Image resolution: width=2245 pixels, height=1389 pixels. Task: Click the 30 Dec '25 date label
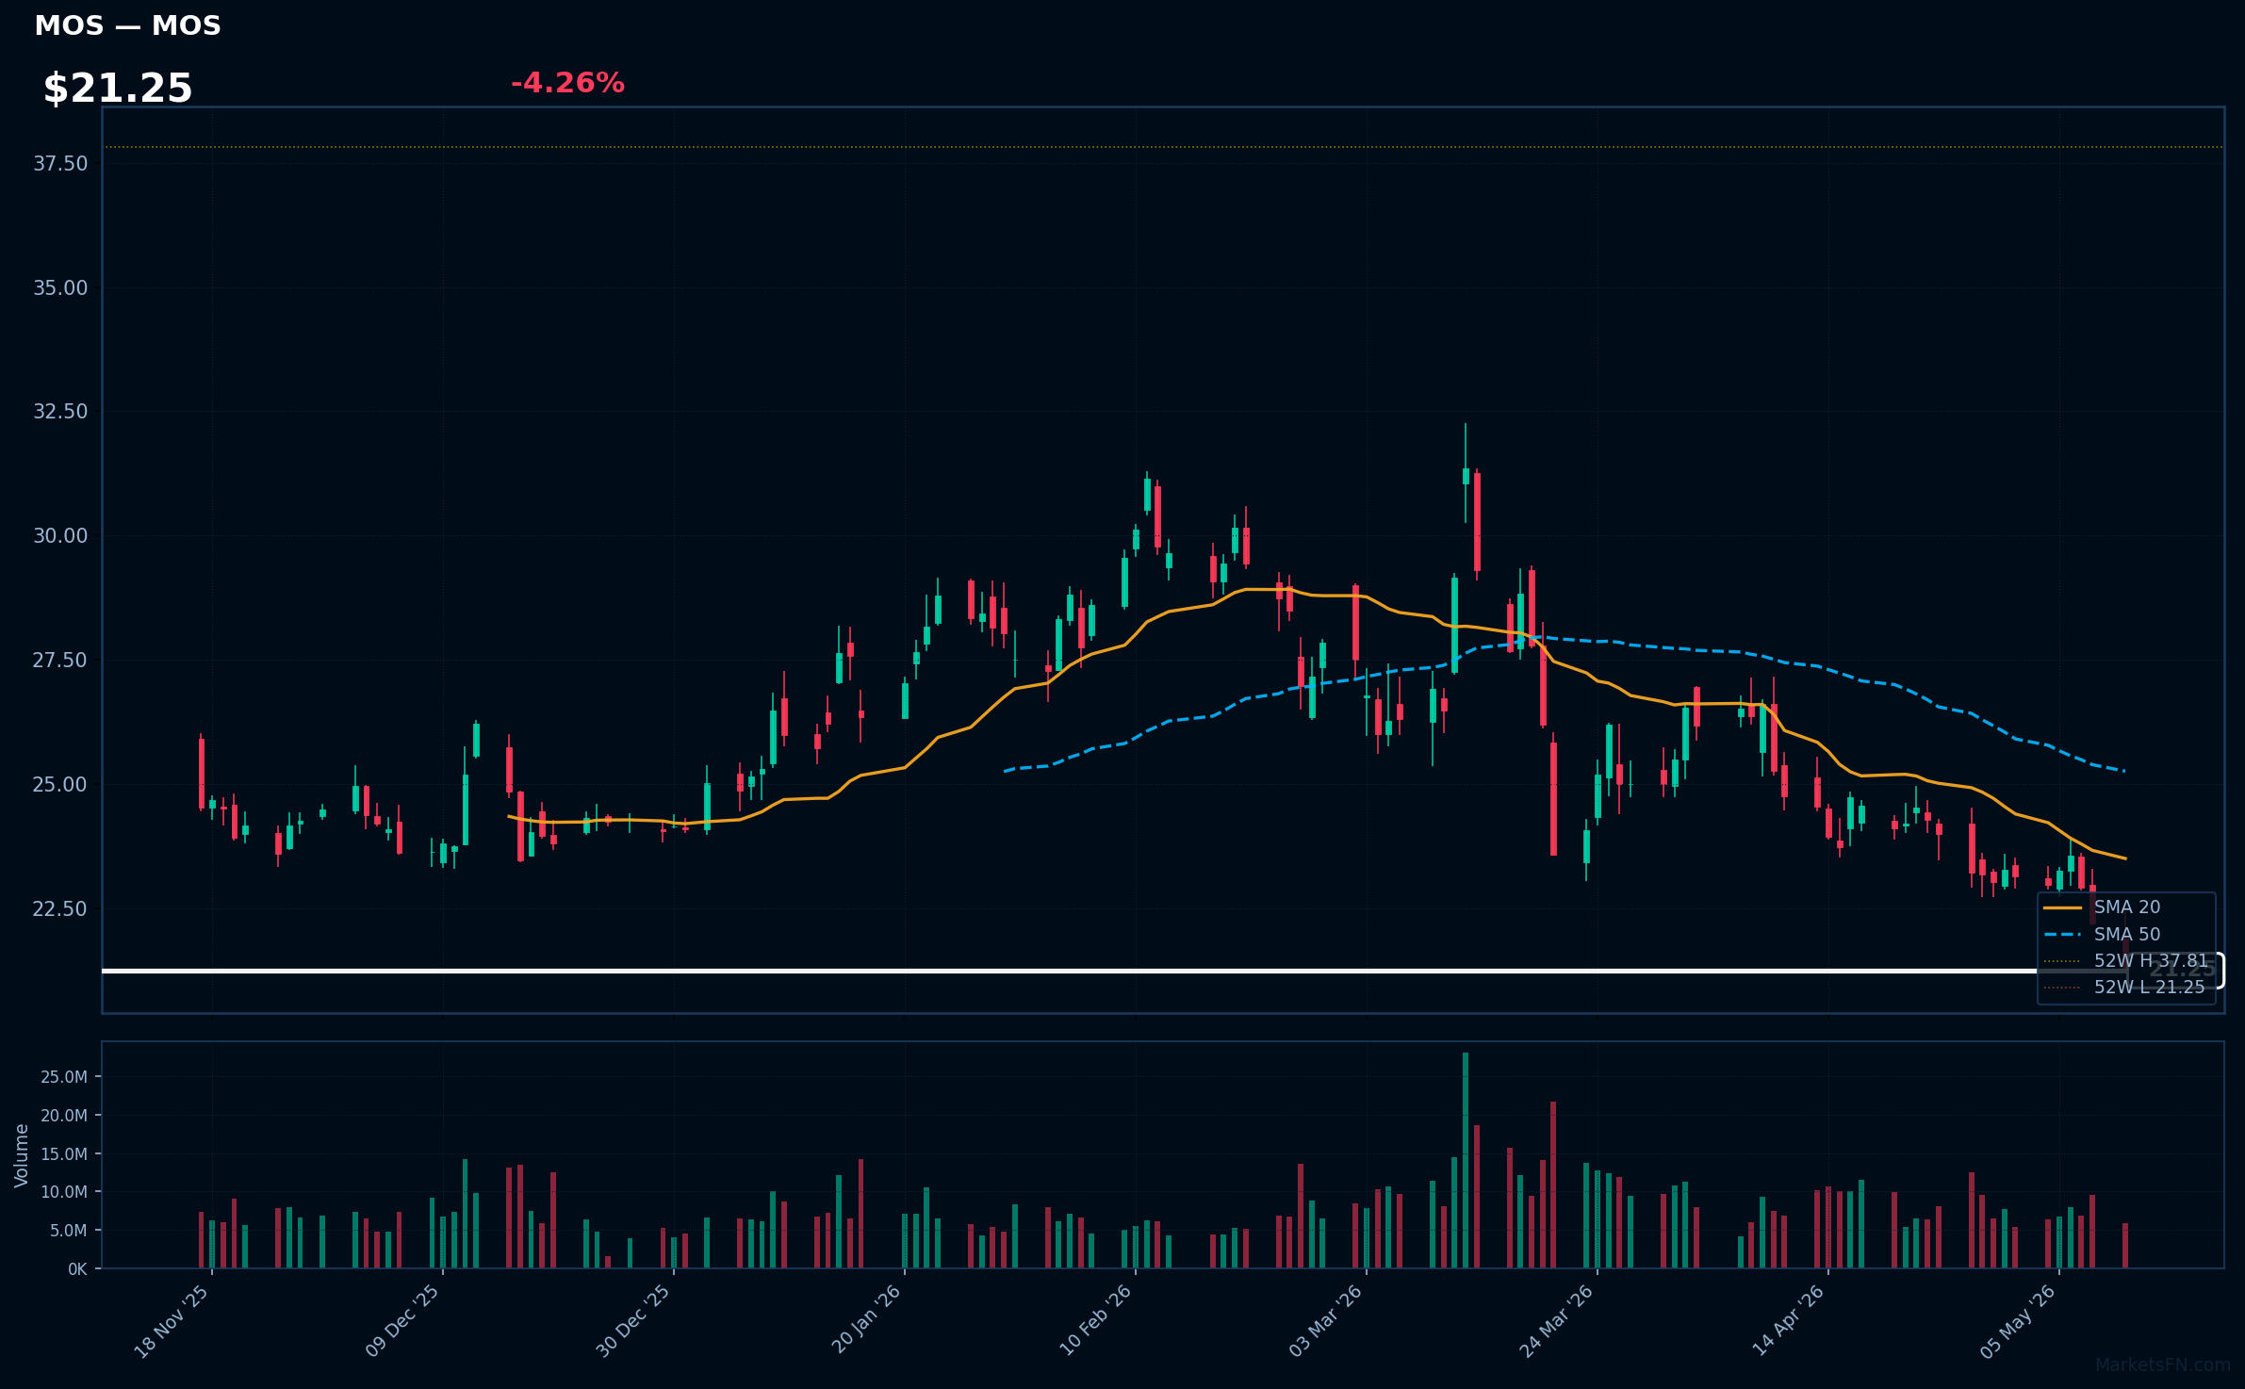point(633,1321)
